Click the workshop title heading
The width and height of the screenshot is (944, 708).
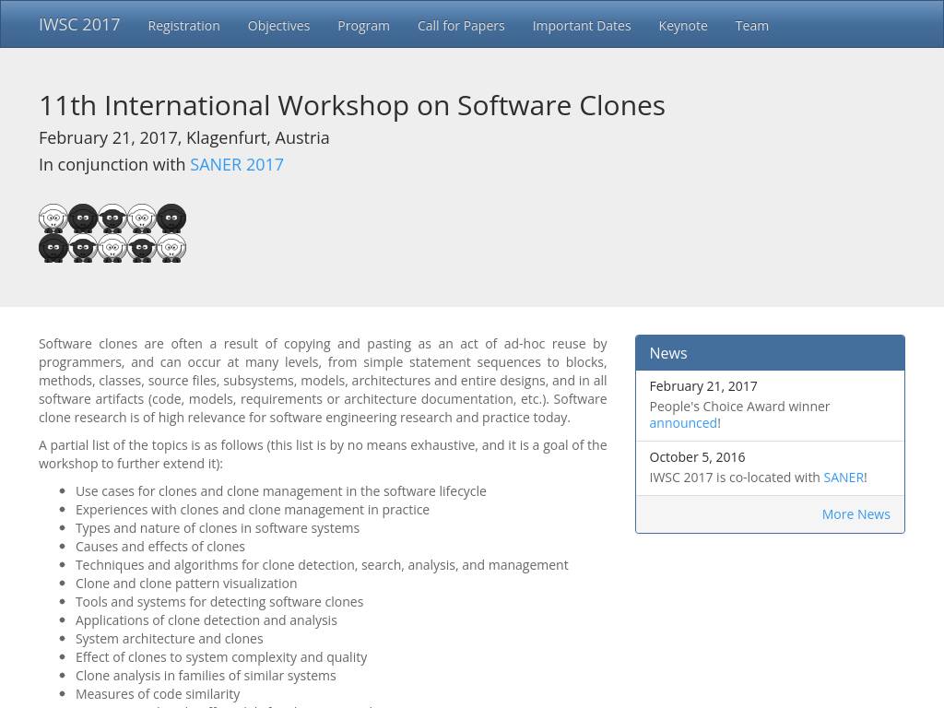pos(352,105)
